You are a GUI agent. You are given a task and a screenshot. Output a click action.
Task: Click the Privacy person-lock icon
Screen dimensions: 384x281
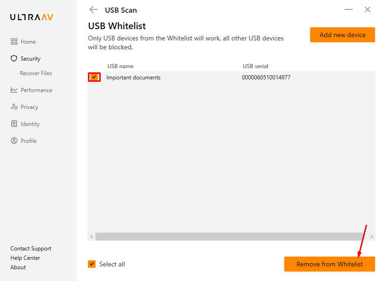pyautogui.click(x=14, y=107)
